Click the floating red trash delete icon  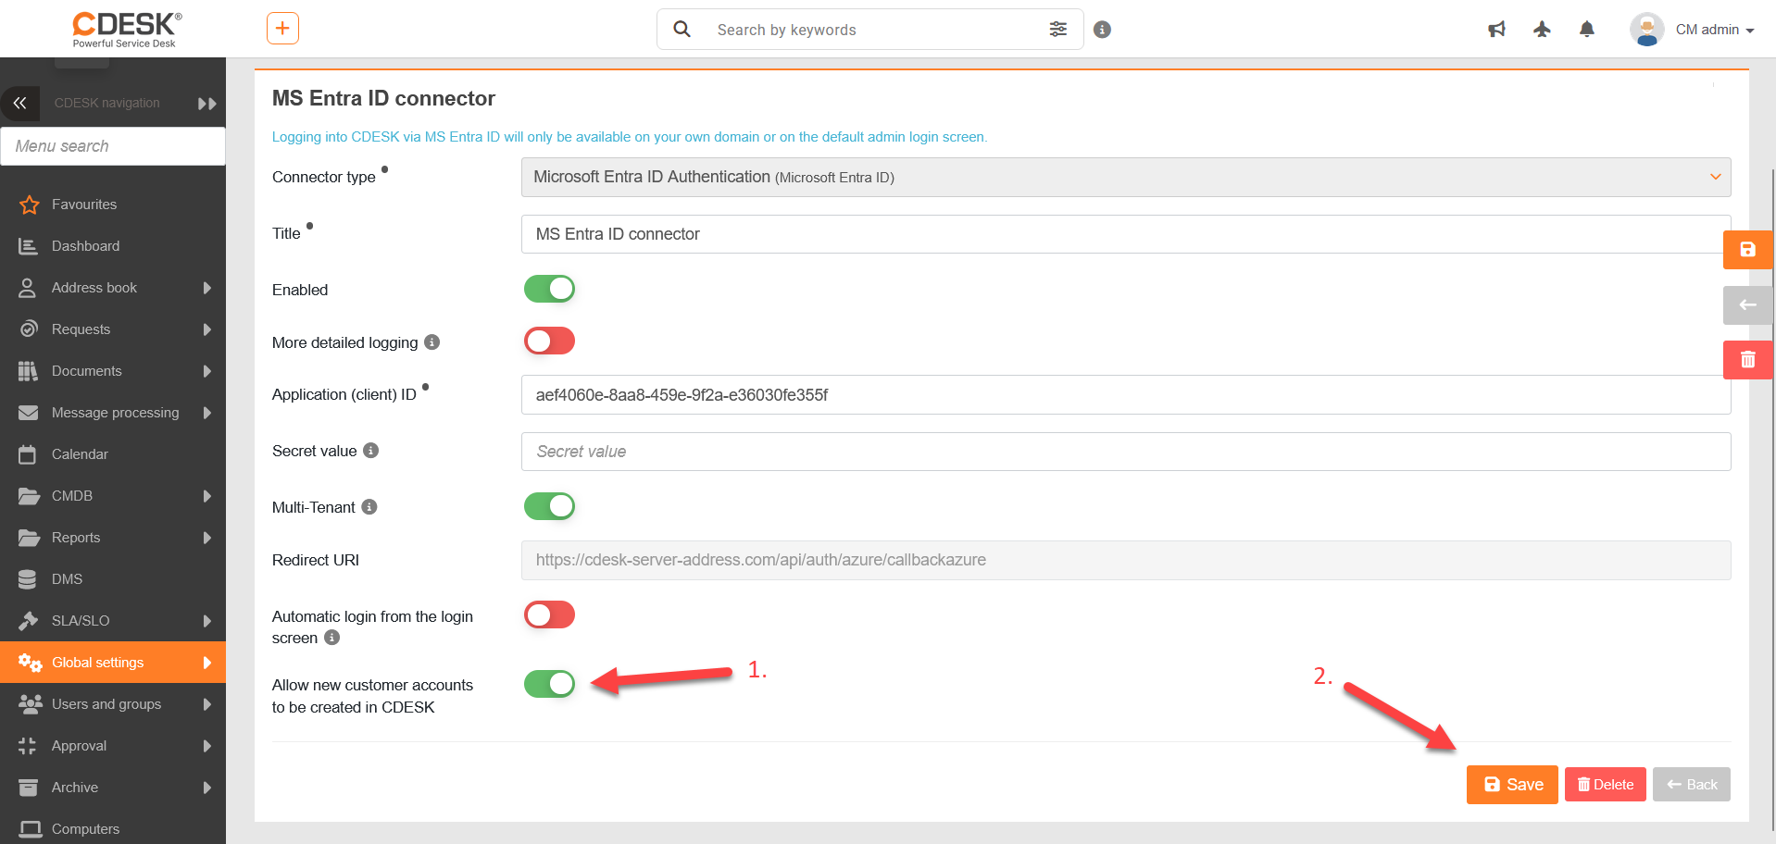pyautogui.click(x=1747, y=360)
